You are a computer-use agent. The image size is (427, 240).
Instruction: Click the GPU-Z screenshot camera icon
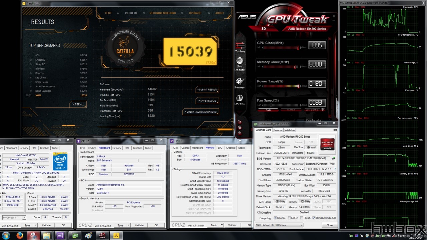[x=335, y=130]
